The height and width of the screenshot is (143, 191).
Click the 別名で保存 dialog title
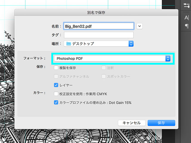(x=96, y=13)
